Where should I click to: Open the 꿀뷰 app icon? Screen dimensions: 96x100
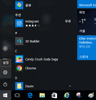pos(19,5)
